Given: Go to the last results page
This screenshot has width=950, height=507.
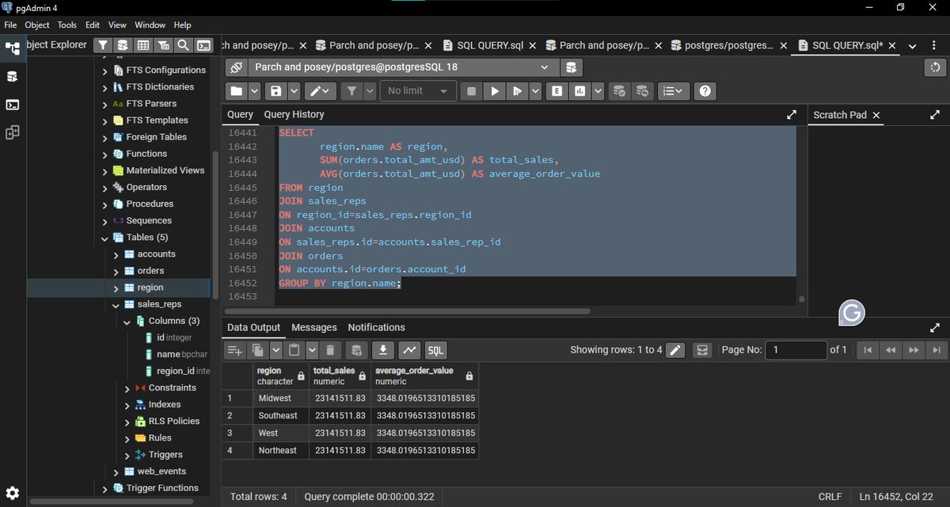Looking at the screenshot, I should pos(937,349).
